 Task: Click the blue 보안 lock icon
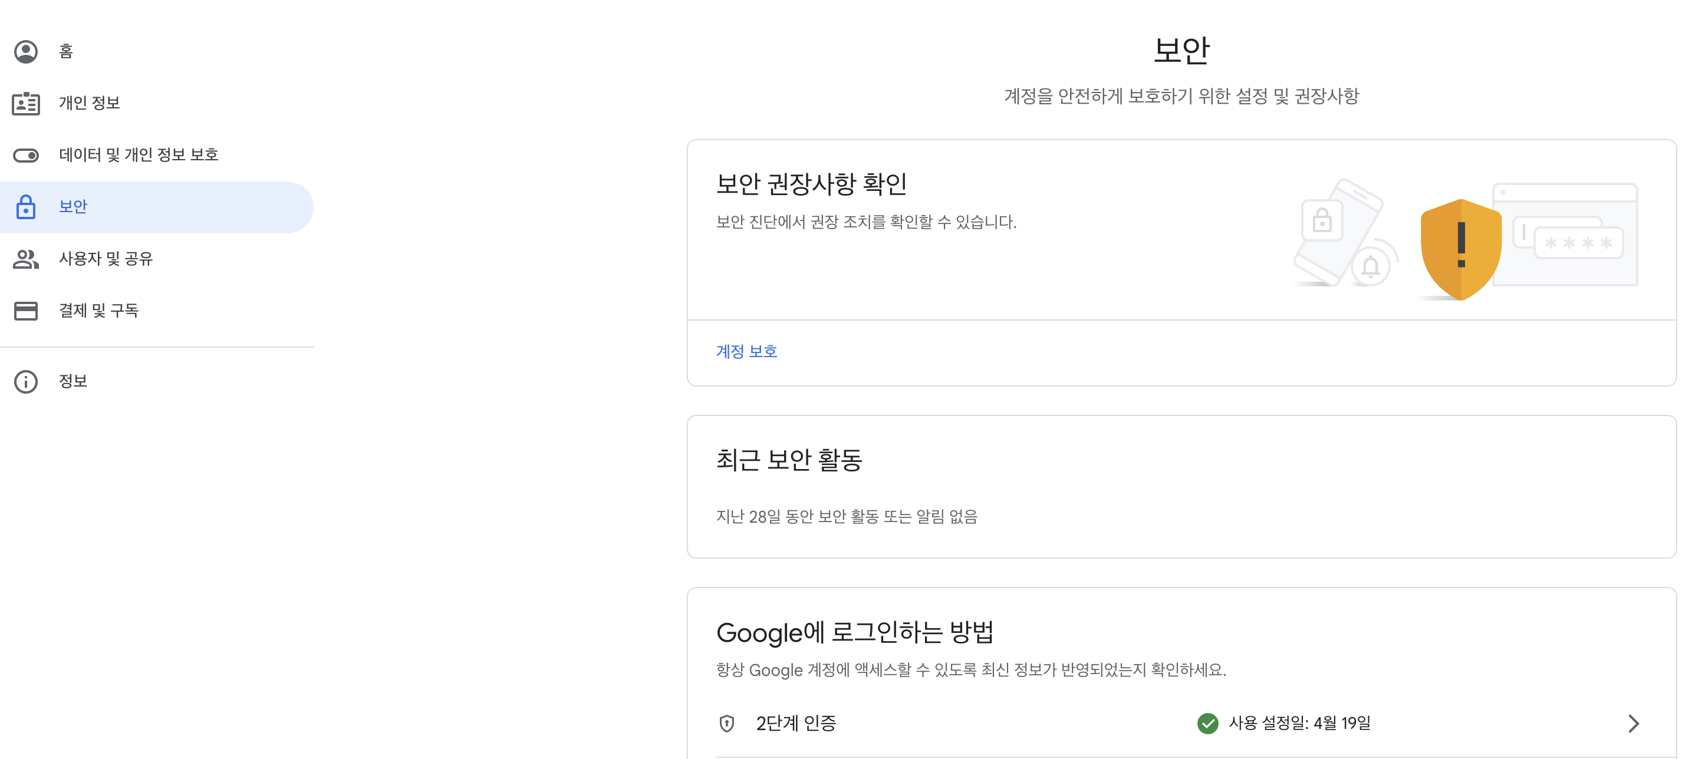tap(27, 206)
